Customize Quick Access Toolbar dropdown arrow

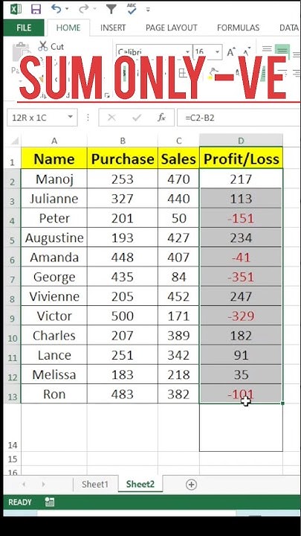(x=148, y=10)
